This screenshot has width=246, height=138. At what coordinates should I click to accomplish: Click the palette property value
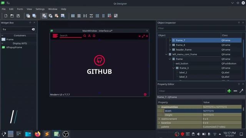[x=222, y=127]
